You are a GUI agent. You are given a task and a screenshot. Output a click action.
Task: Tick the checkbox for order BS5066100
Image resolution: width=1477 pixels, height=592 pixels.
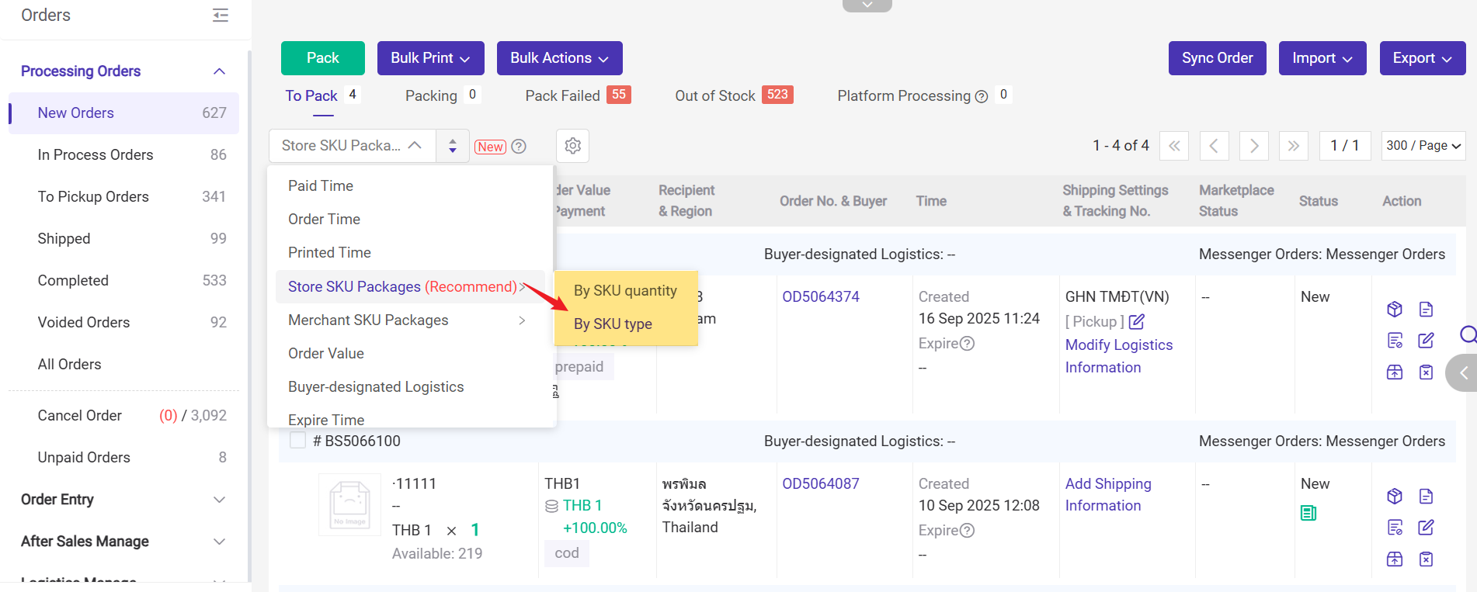coord(297,441)
